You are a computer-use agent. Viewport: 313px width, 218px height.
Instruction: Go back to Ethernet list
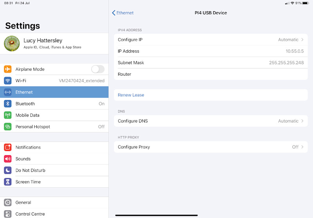(123, 13)
